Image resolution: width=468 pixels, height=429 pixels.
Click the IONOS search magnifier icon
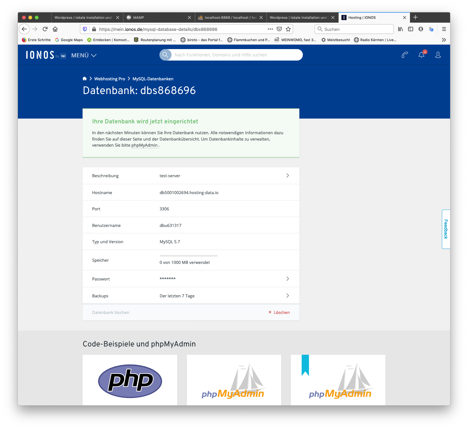click(x=165, y=55)
